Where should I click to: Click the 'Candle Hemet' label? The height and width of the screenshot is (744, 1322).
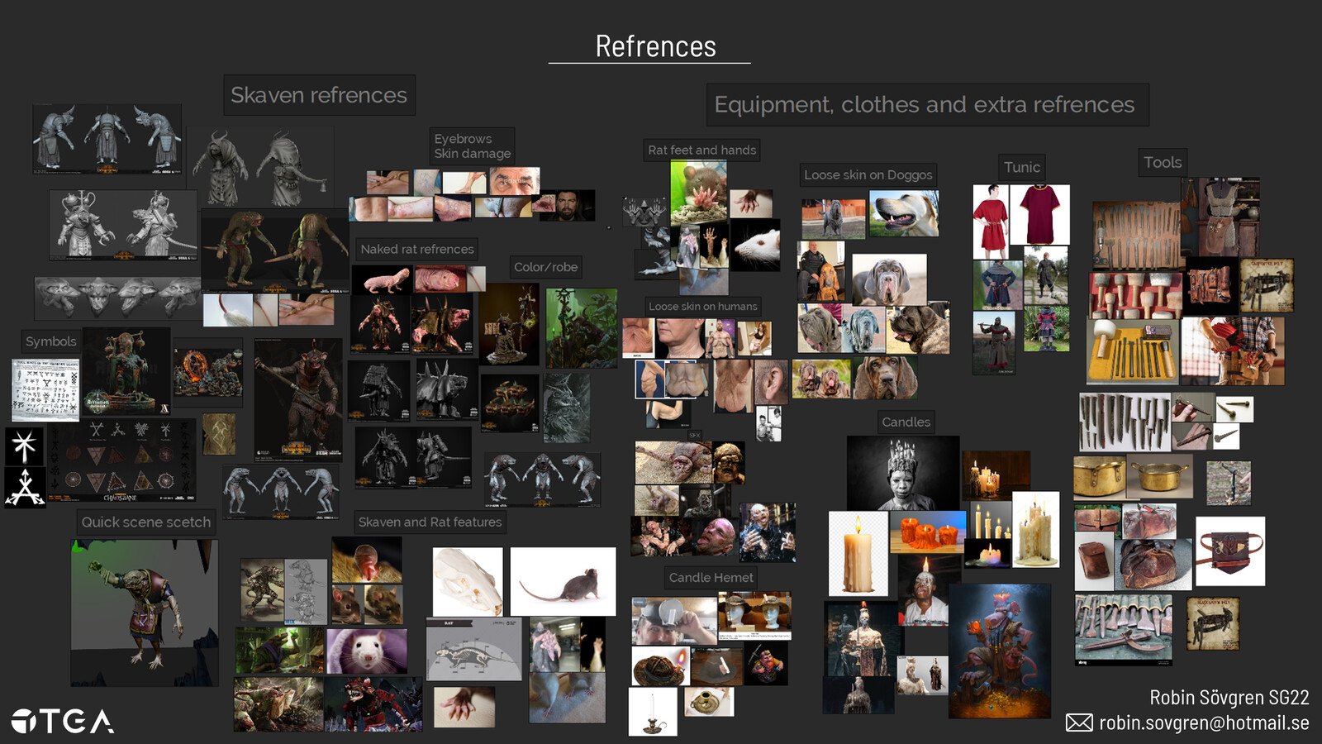pos(711,577)
